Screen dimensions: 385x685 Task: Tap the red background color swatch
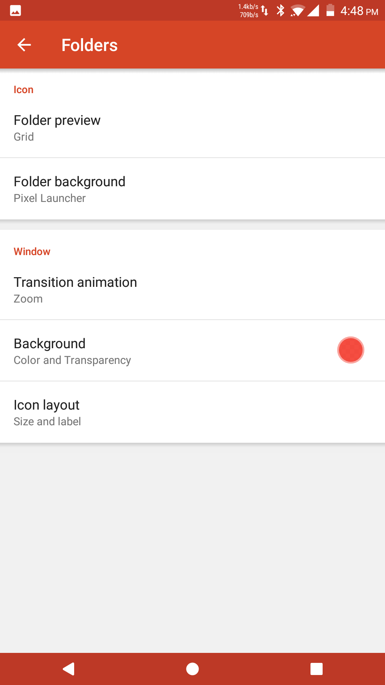[351, 350]
